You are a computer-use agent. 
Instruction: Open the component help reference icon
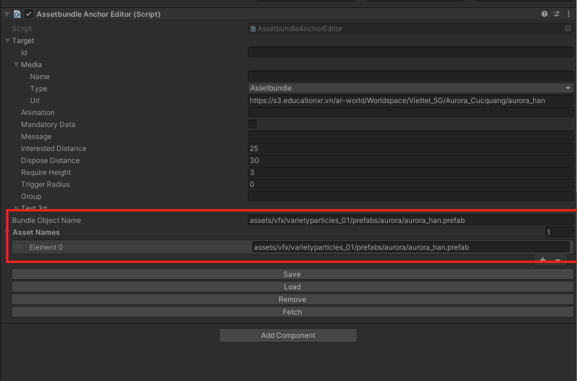[545, 14]
